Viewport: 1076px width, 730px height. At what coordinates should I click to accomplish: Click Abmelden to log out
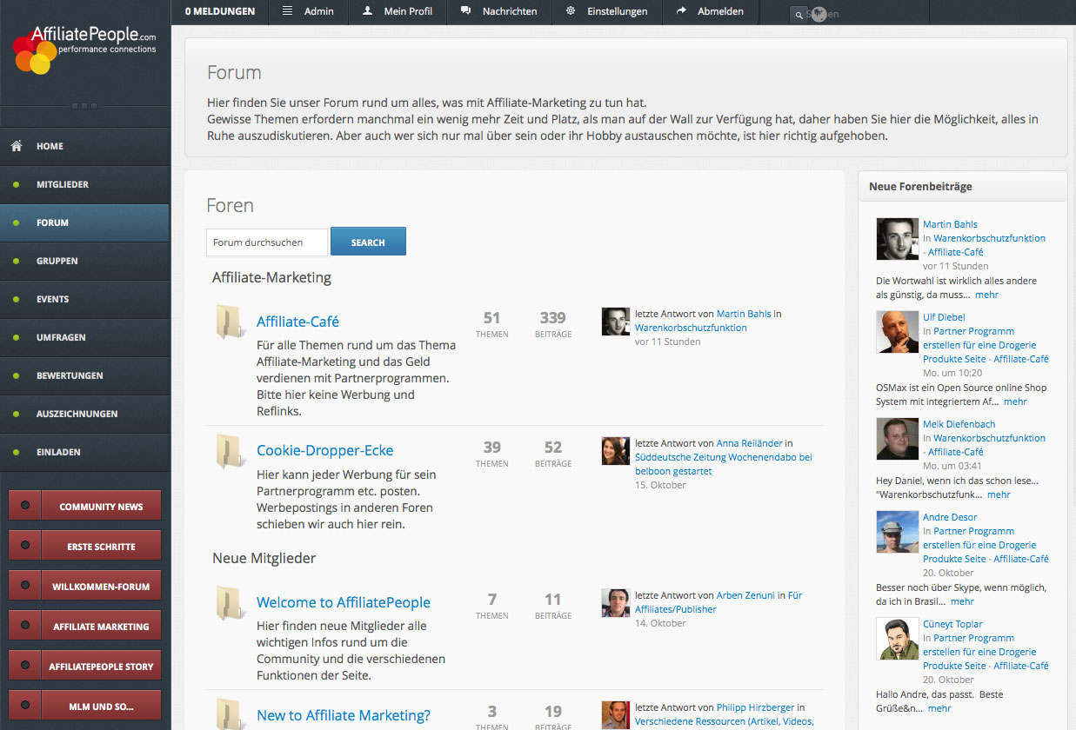pyautogui.click(x=710, y=11)
